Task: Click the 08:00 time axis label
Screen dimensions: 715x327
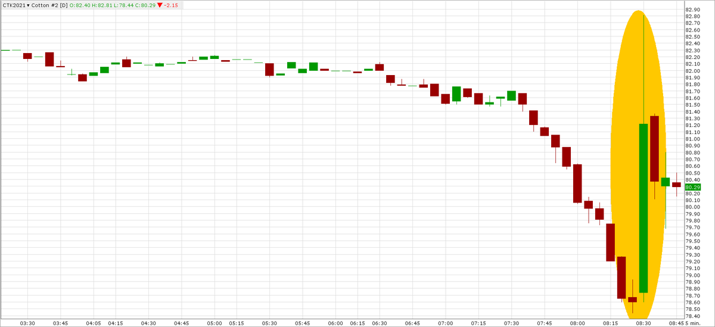Action: (x=577, y=323)
